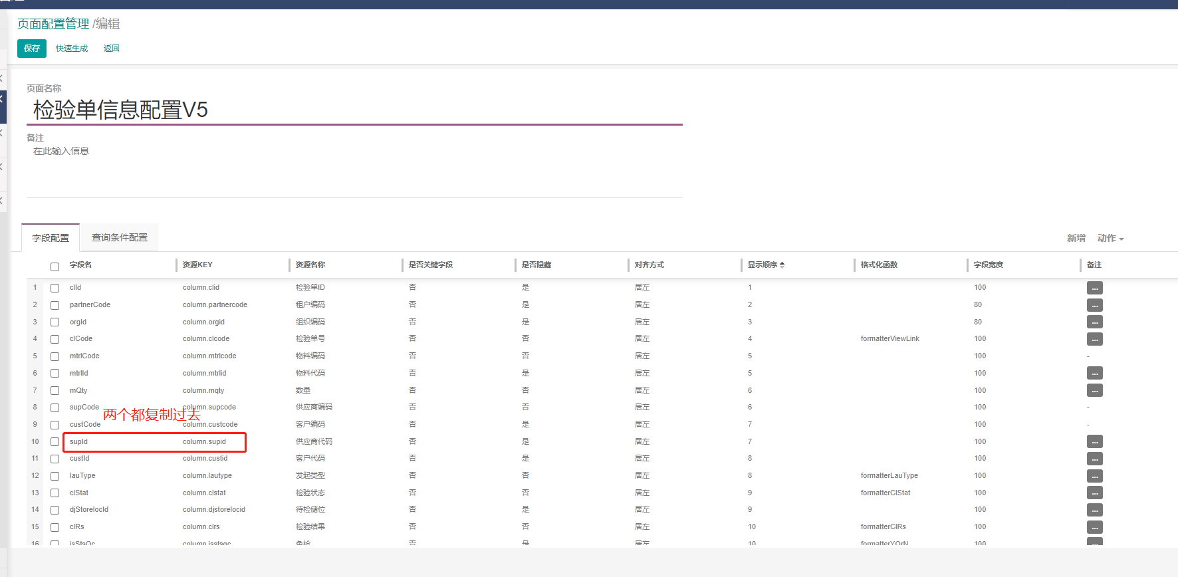
Task: Click the 保存 save button
Action: [32, 49]
